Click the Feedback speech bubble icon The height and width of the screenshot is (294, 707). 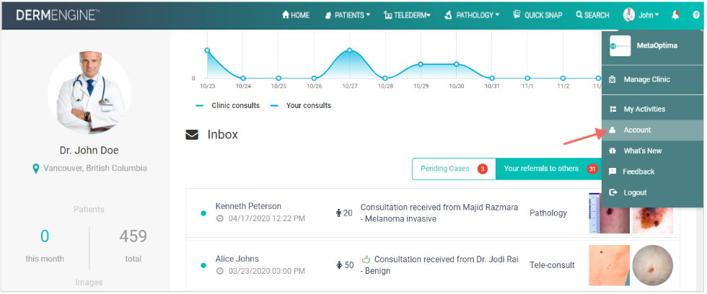[612, 171]
